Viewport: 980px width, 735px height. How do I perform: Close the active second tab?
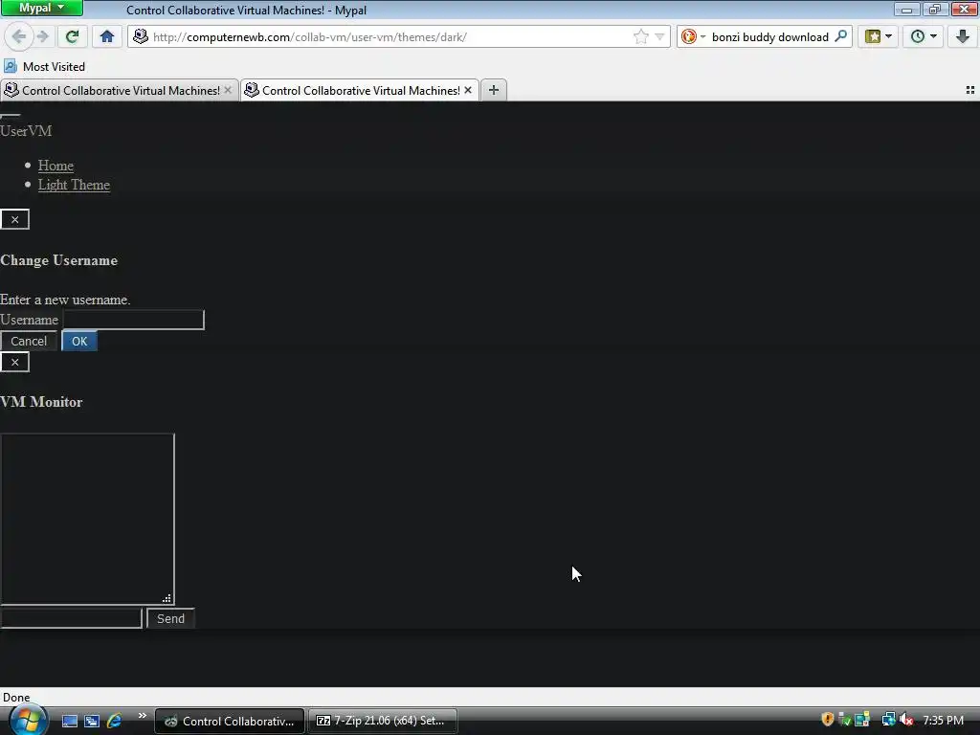click(x=467, y=91)
